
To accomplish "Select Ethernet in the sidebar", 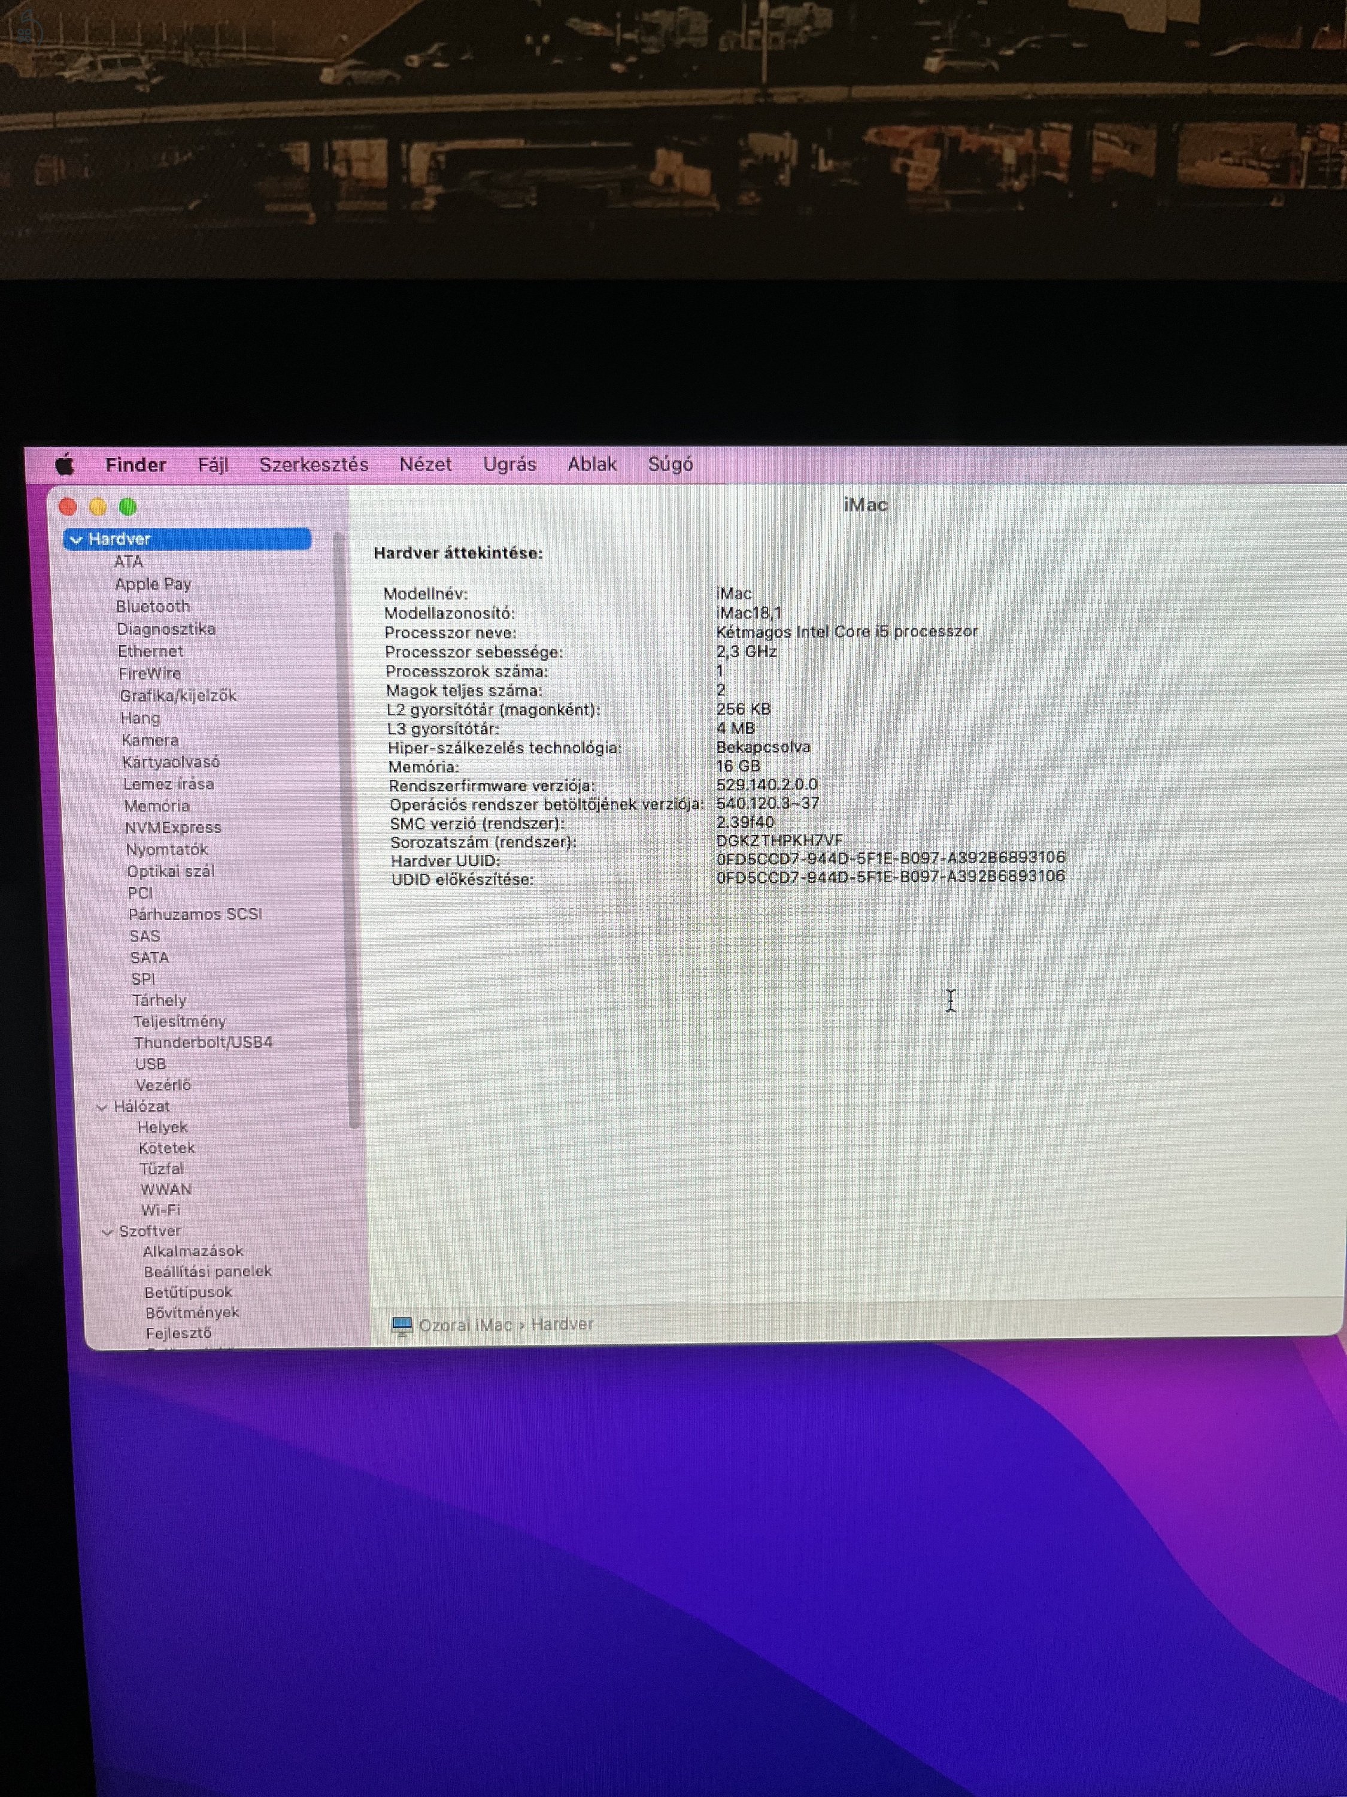I will click(x=150, y=652).
